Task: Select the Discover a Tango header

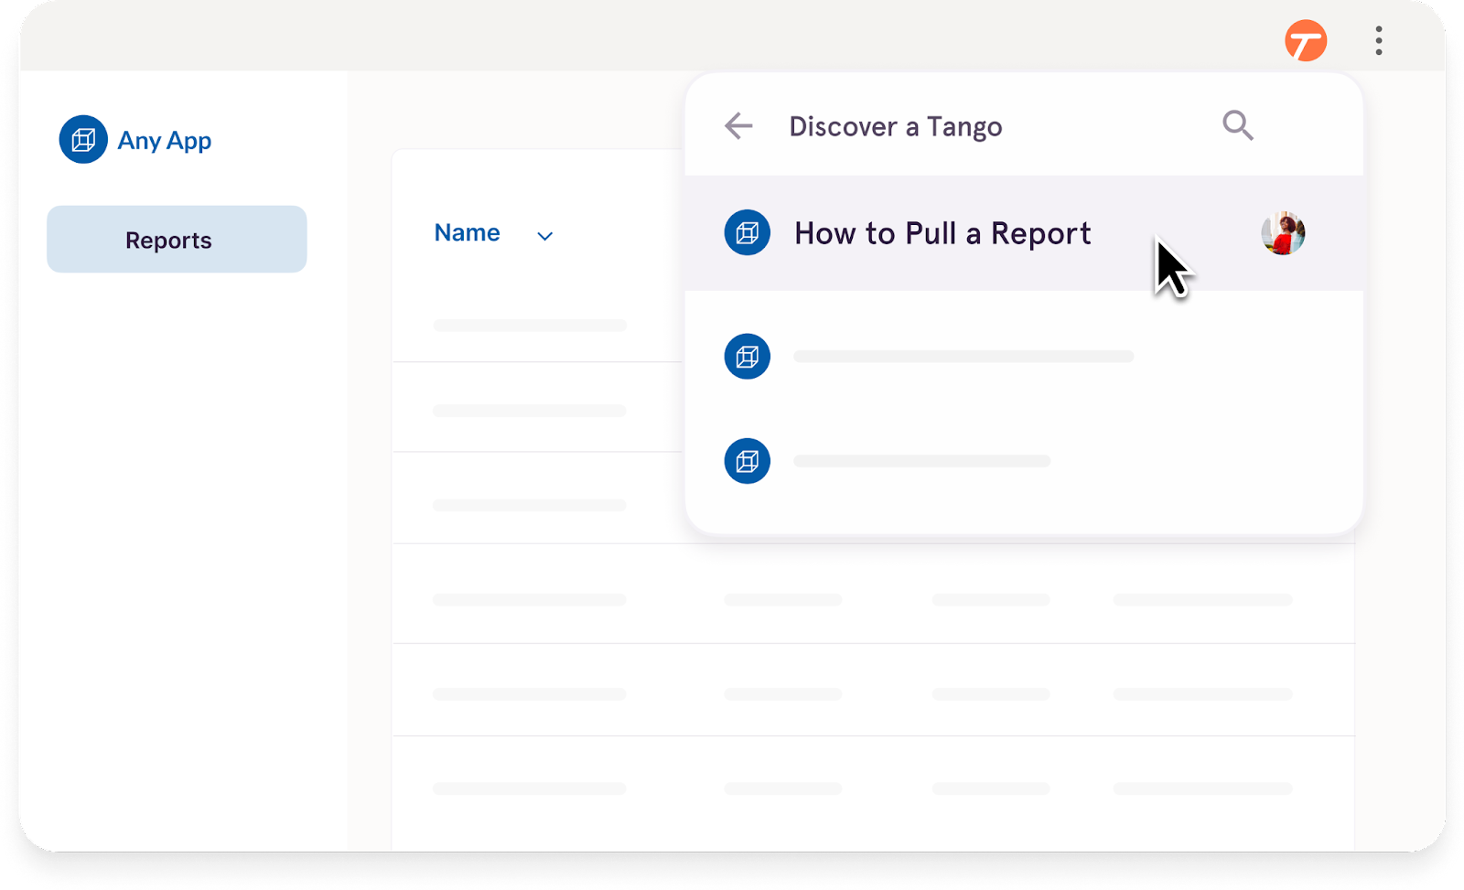Action: click(895, 126)
